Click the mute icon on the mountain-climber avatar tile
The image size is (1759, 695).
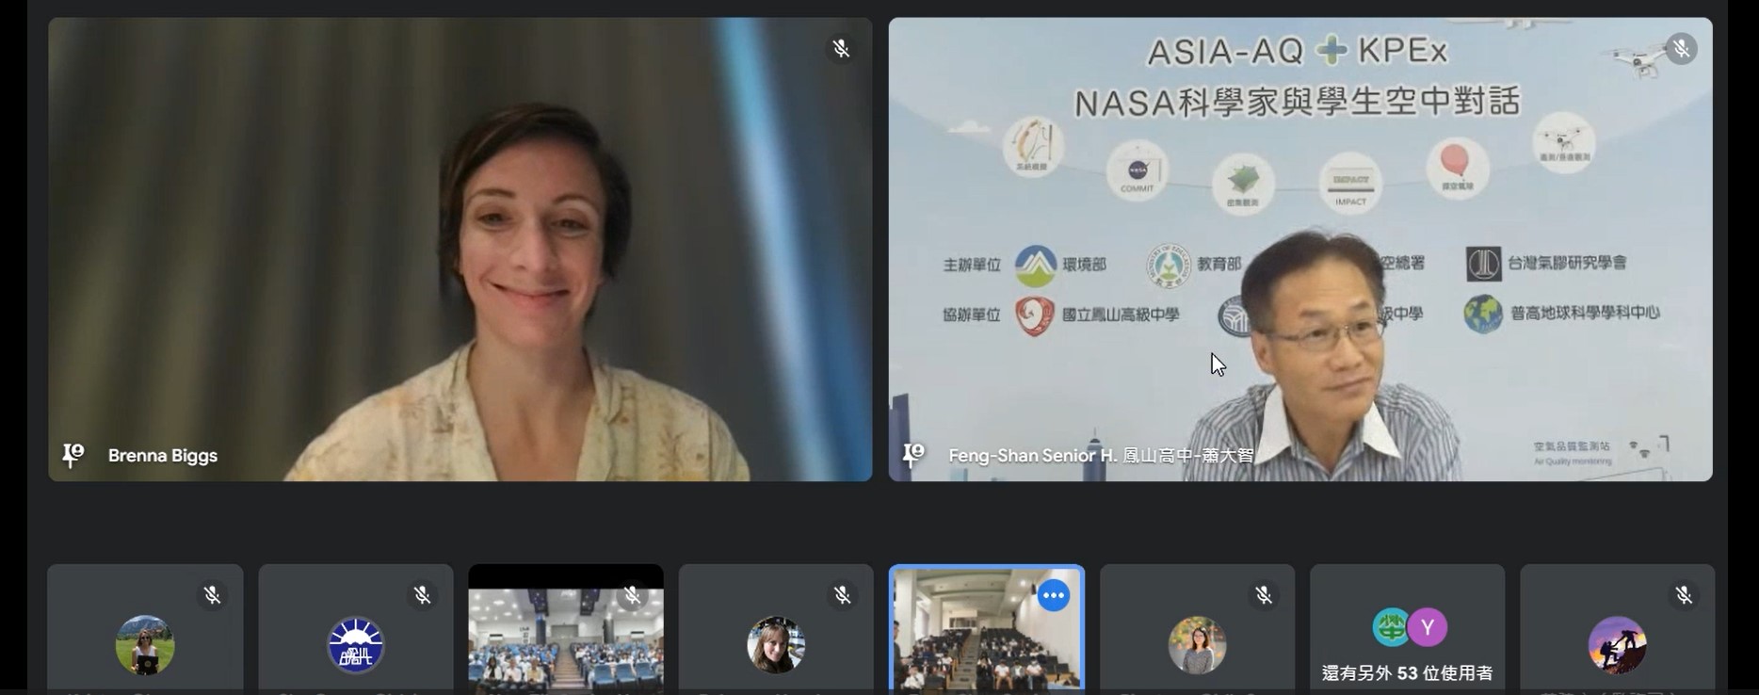pos(1683,595)
